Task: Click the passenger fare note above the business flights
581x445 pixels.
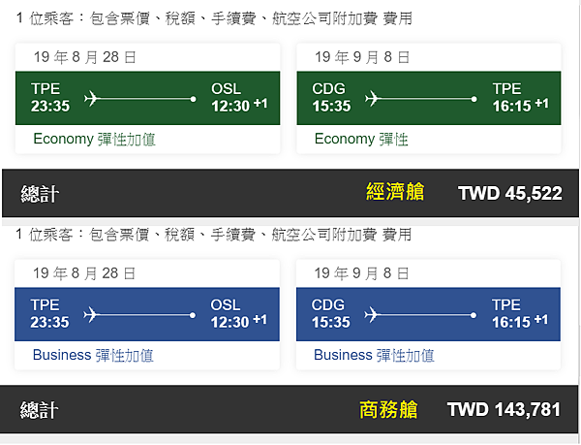Action: point(214,235)
